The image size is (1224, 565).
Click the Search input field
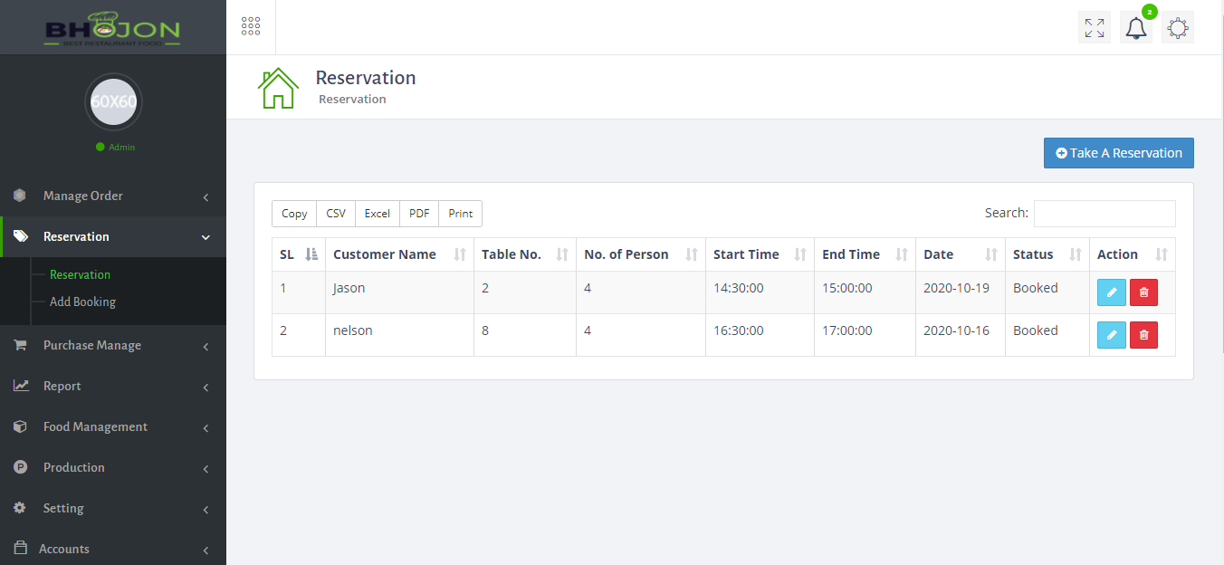1104,214
